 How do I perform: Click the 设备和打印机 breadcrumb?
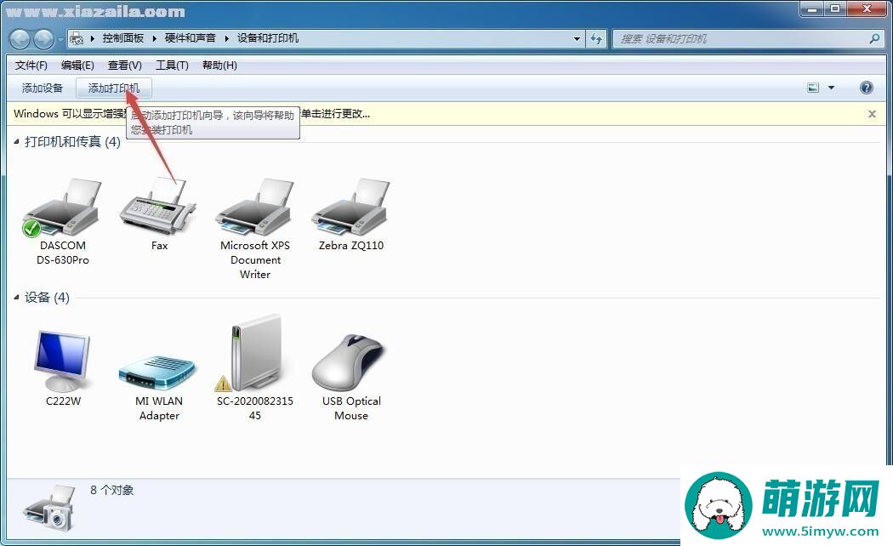(268, 39)
